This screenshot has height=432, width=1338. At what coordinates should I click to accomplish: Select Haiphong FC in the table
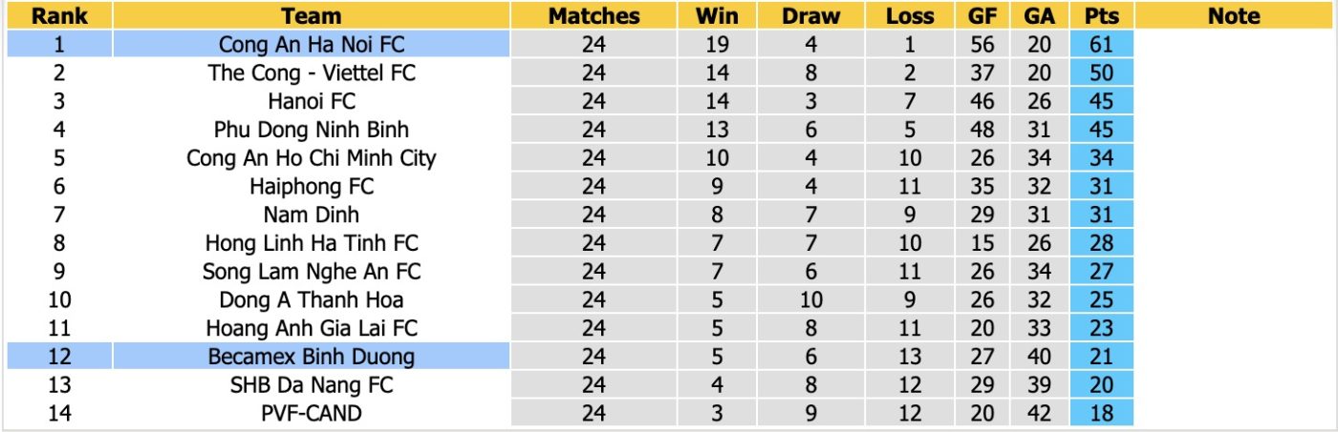pos(312,186)
